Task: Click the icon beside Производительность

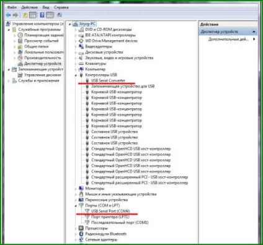Action: [x=20, y=58]
